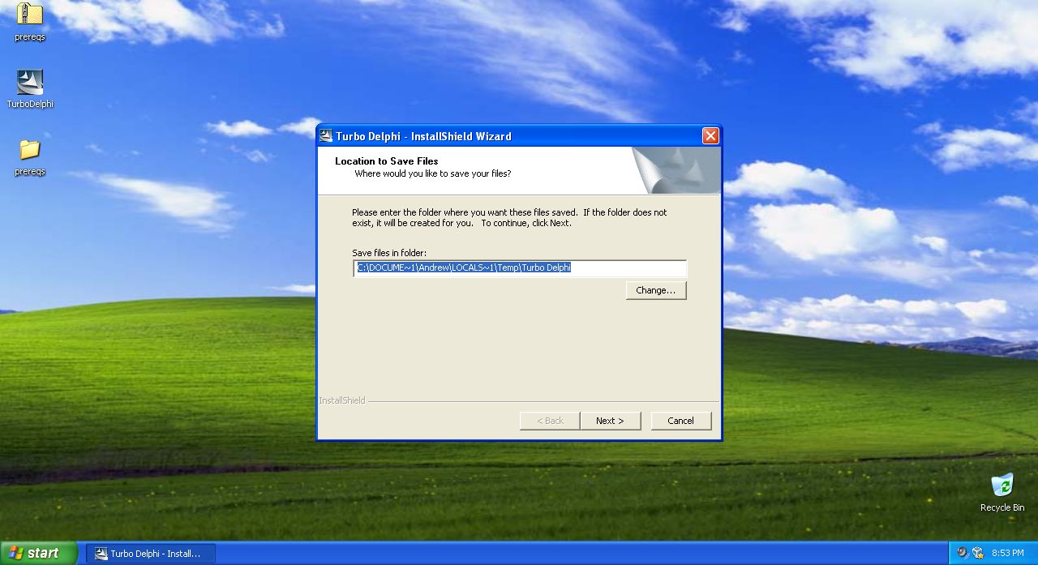Click the Location to Save Files heading
The image size is (1038, 565).
pyautogui.click(x=387, y=161)
